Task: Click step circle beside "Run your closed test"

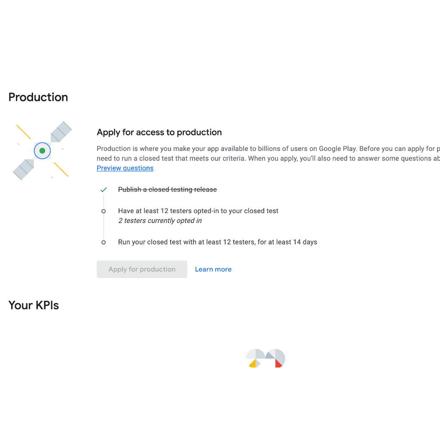Action: coord(104,242)
